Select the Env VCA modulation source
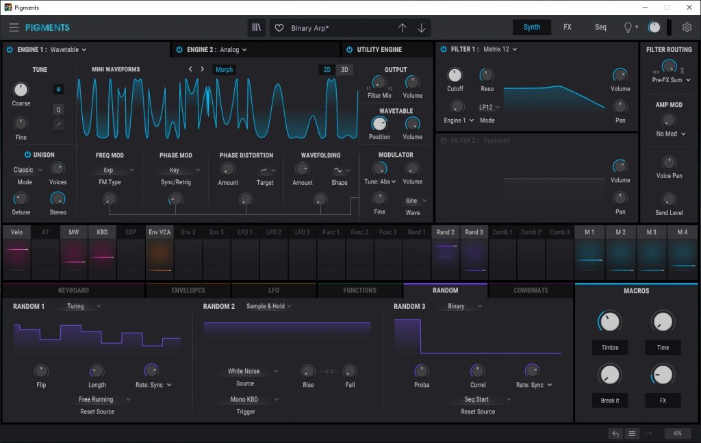Image resolution: width=701 pixels, height=443 pixels. [160, 232]
